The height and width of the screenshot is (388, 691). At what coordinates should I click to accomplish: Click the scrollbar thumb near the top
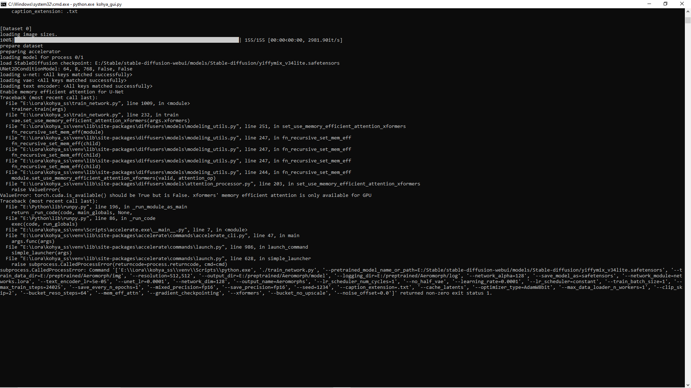tap(688, 20)
